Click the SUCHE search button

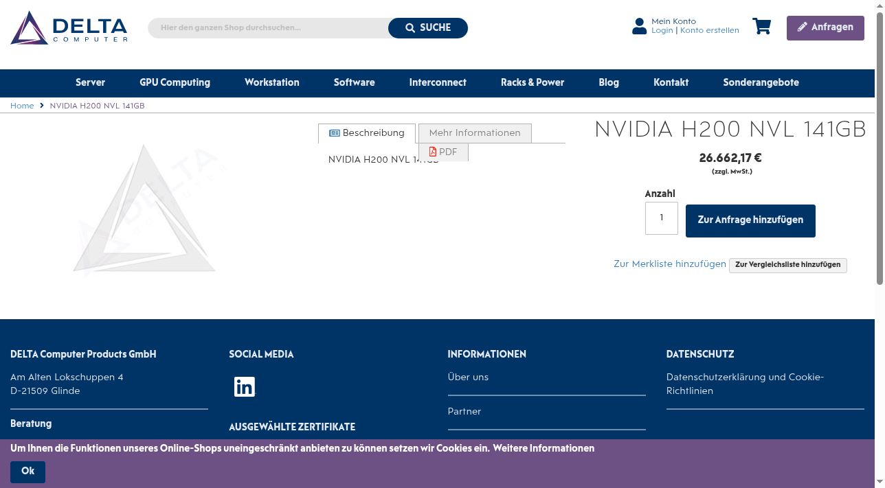click(x=428, y=28)
